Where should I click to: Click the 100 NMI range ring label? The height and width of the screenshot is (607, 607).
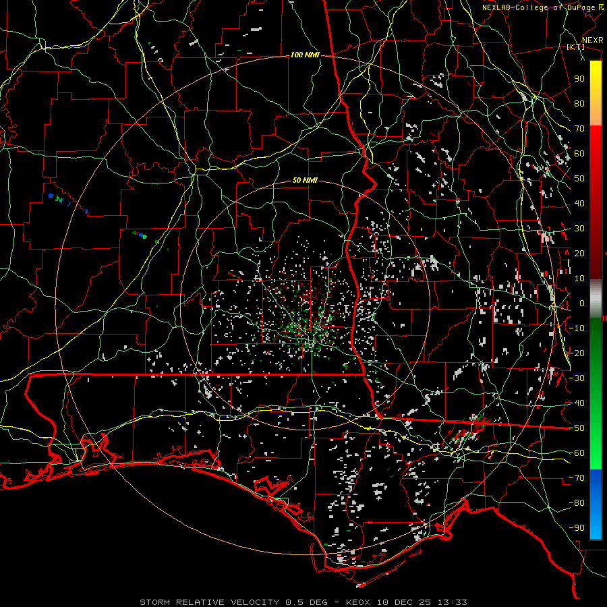305,55
